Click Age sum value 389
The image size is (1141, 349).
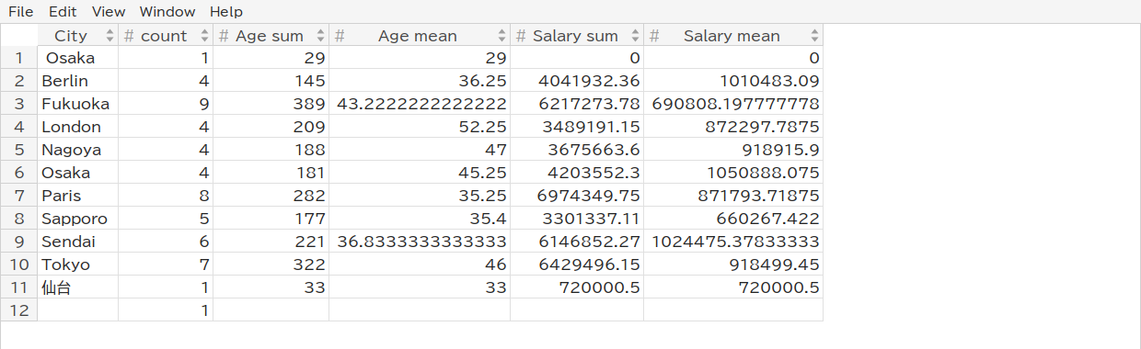[x=271, y=104]
